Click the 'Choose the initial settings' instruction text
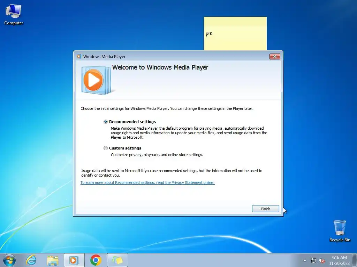Screen dimensions: 357x267 (167, 108)
